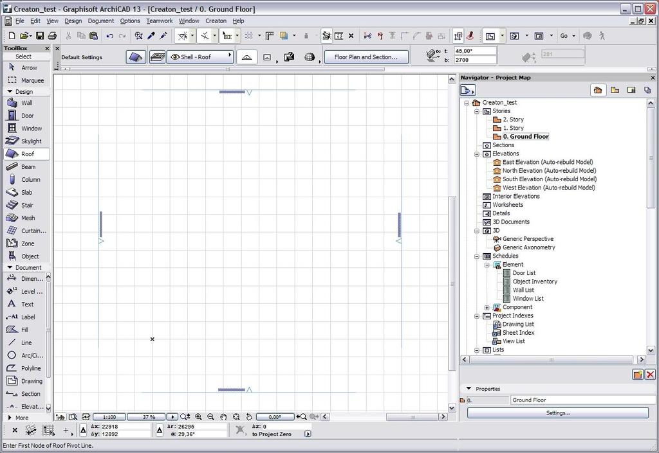The image size is (659, 453).
Task: Switch Navigator to Layout Book icon
Action: pyautogui.click(x=631, y=90)
